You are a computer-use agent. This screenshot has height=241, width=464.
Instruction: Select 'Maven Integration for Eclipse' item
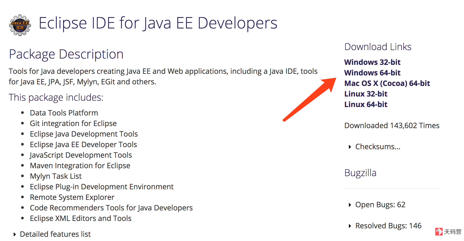click(80, 166)
